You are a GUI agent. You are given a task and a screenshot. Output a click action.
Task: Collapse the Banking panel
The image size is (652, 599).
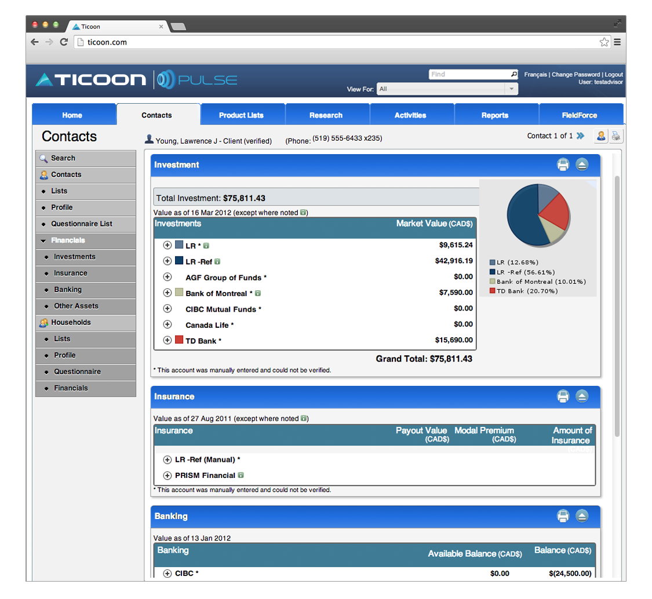(x=582, y=516)
